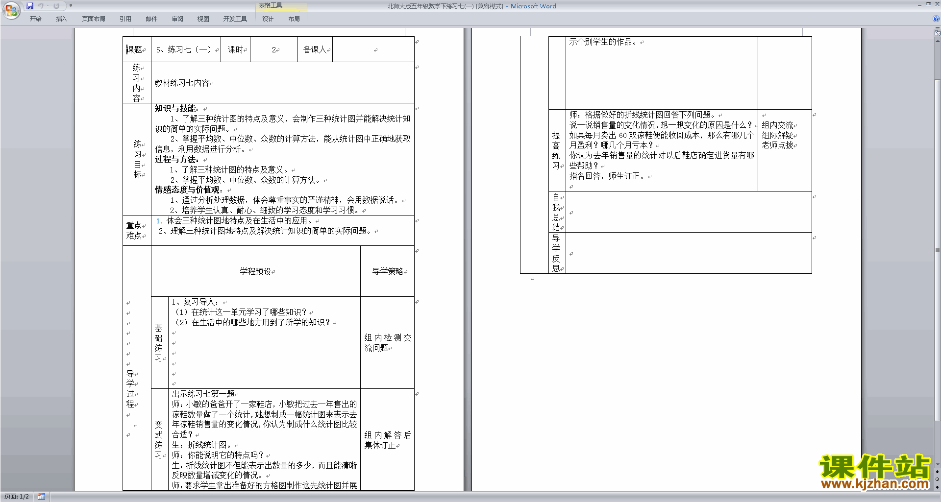Go to previous page using browse button

pos(937,472)
